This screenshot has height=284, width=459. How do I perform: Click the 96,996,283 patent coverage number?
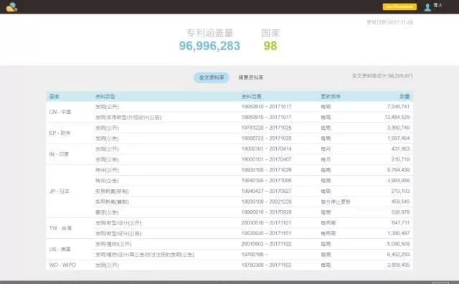pyautogui.click(x=209, y=46)
